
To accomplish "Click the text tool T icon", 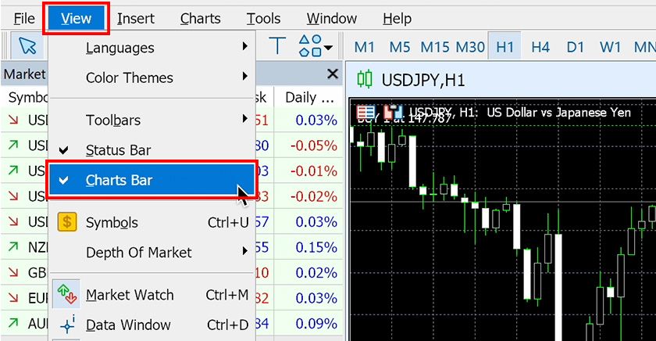I will tap(277, 46).
